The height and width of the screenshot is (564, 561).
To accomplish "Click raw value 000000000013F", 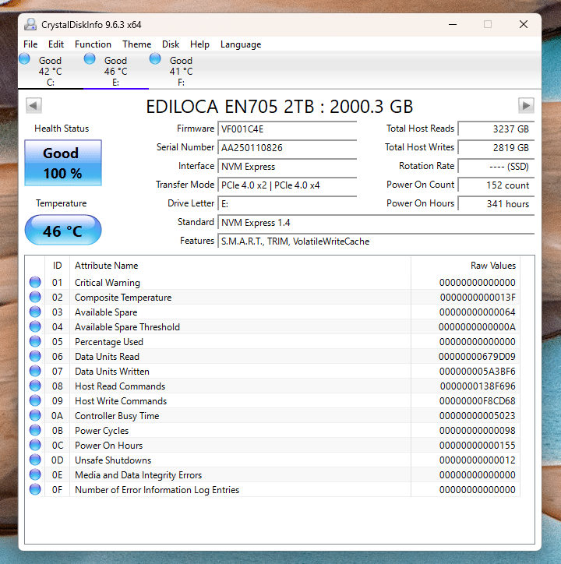I will tap(478, 298).
